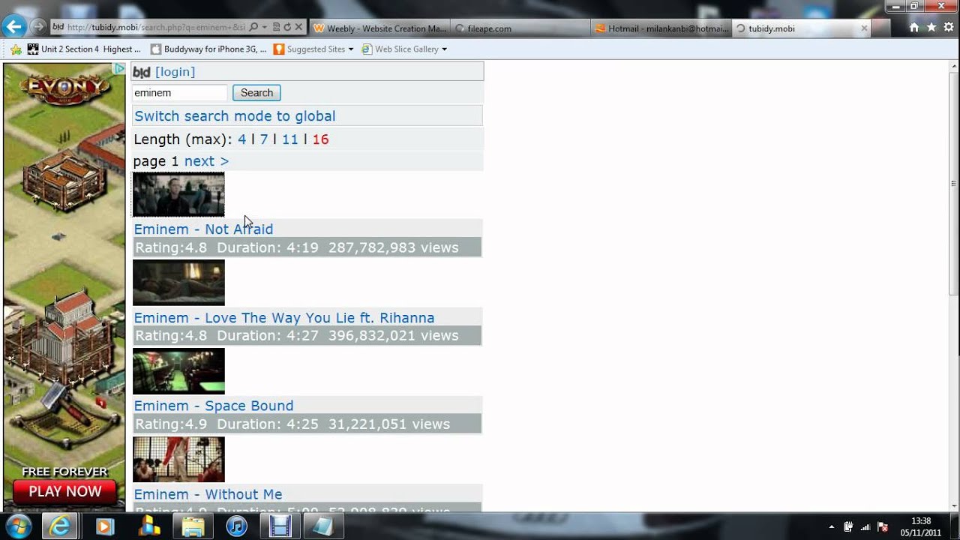Click the scrollbar up arrow

tap(953, 67)
